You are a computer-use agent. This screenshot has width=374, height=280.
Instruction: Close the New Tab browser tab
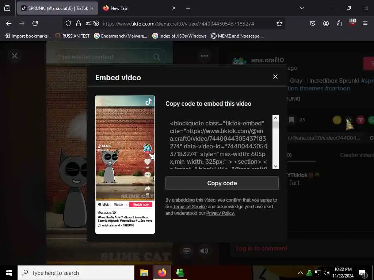point(174,8)
